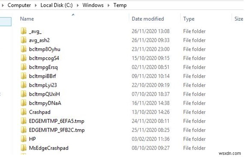Go to Computer in the breadcrumb path
Screen dimensions: 245x157
19,5
